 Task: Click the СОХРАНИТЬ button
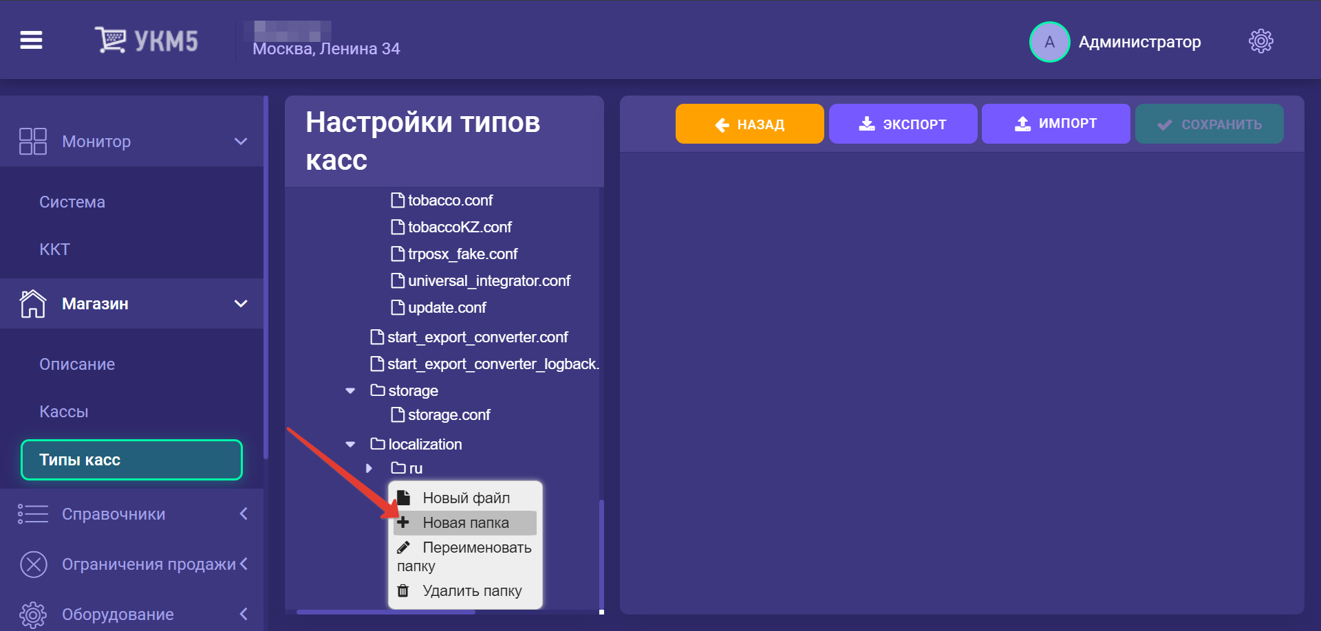tap(1209, 124)
